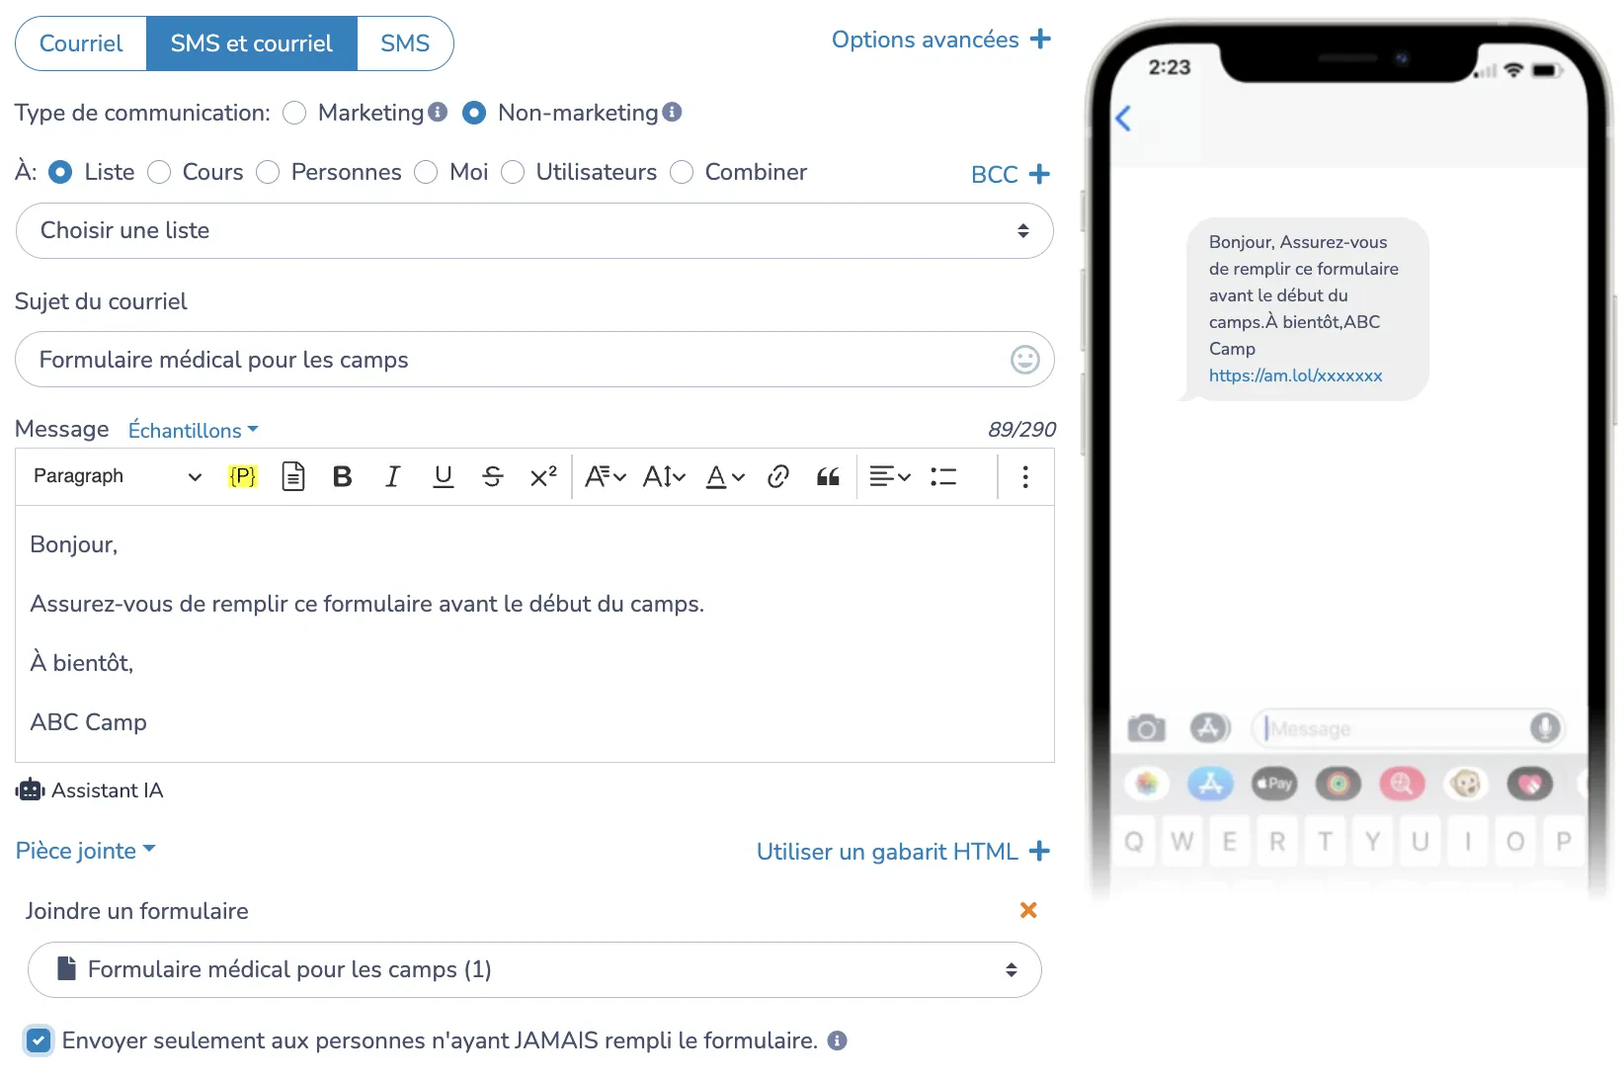The width and height of the screenshot is (1624, 1079).
Task: Open Assistant IA
Action: pyautogui.click(x=90, y=790)
